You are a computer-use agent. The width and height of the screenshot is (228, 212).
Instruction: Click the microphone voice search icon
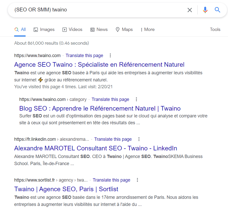[205, 10]
